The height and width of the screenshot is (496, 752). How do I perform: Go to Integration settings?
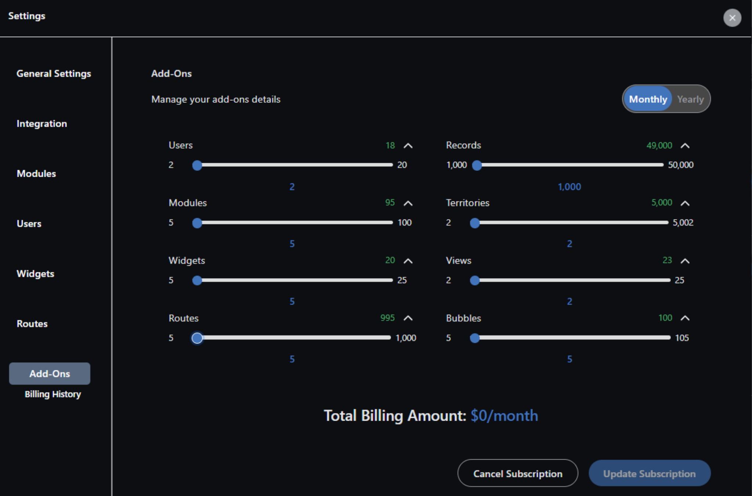pos(42,123)
